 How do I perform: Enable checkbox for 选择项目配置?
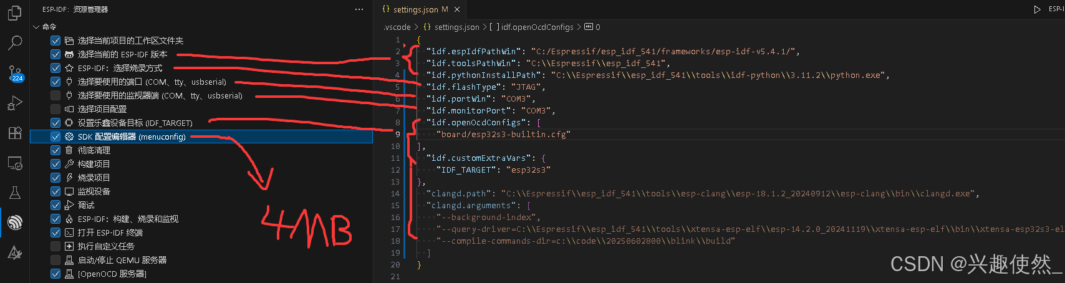55,109
